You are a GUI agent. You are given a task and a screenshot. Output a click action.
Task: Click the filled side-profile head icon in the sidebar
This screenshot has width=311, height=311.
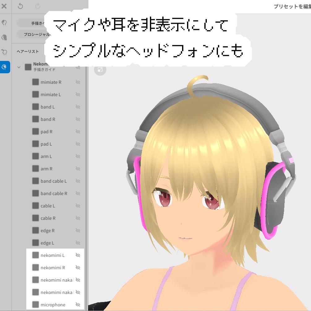(x=5, y=37)
